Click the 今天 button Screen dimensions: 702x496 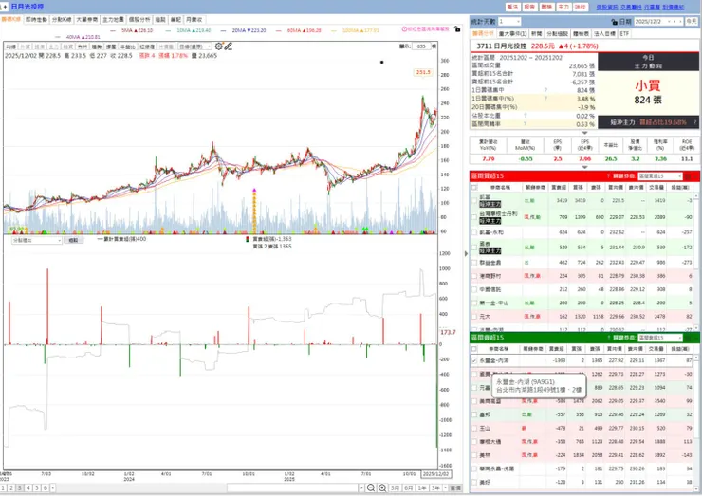(x=692, y=22)
